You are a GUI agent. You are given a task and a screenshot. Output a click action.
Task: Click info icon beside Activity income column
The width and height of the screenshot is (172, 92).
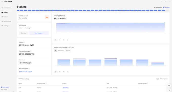point(46,83)
